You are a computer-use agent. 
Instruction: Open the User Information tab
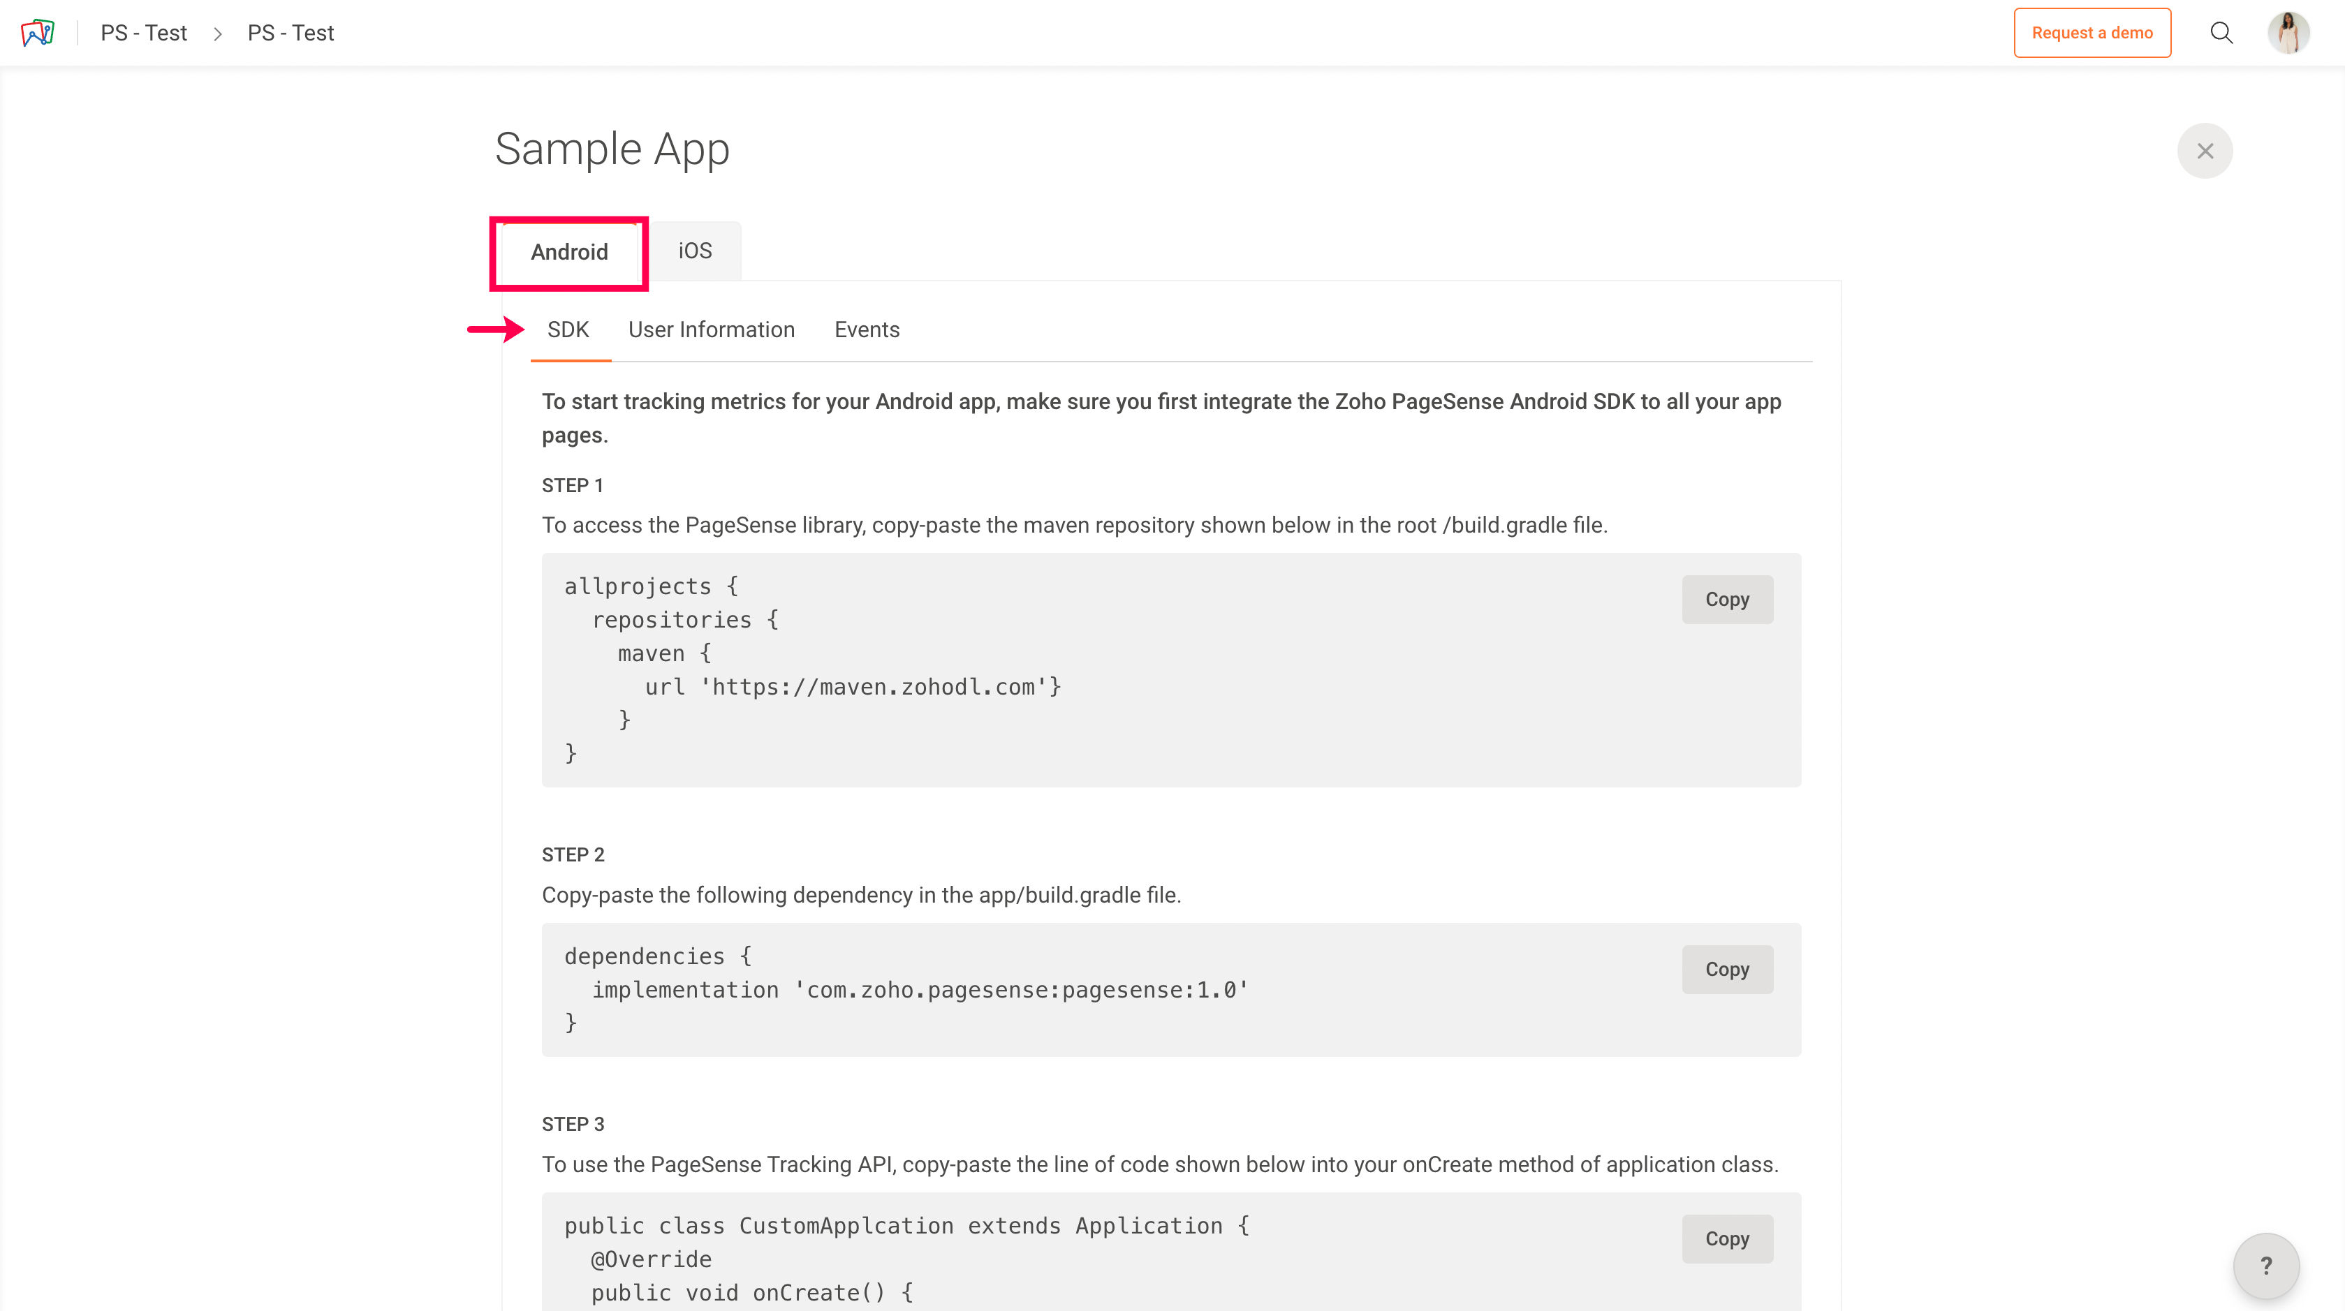711,329
